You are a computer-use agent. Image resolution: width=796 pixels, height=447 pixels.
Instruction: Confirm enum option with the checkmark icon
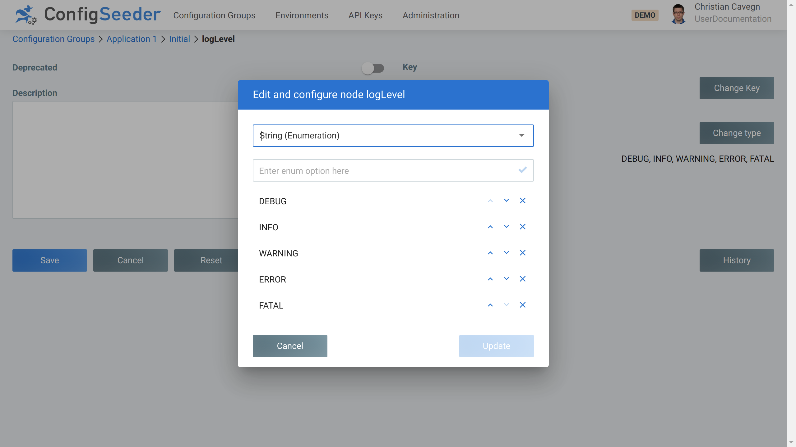pyautogui.click(x=522, y=170)
